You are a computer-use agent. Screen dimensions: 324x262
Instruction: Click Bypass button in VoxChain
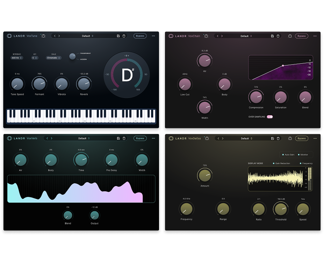(x=302, y=36)
